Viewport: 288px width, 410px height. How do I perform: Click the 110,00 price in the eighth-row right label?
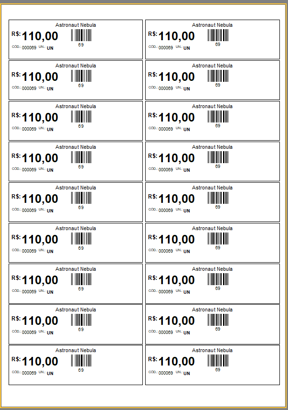coord(177,321)
